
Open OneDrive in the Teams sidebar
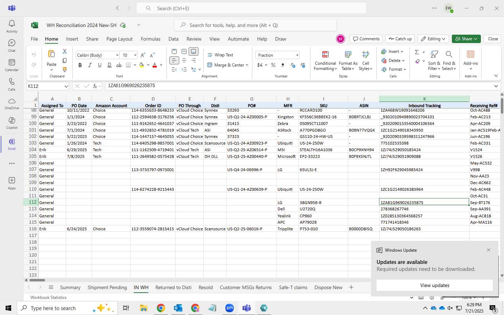pyautogui.click(x=12, y=104)
